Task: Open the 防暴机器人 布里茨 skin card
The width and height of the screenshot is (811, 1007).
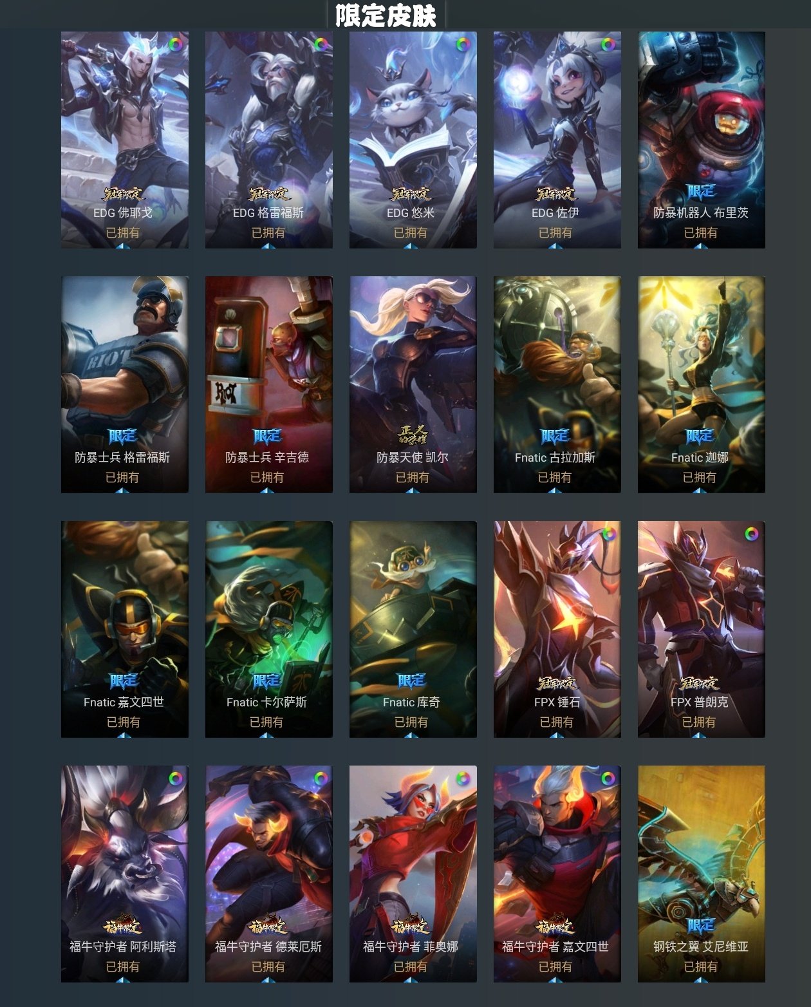Action: (x=702, y=140)
